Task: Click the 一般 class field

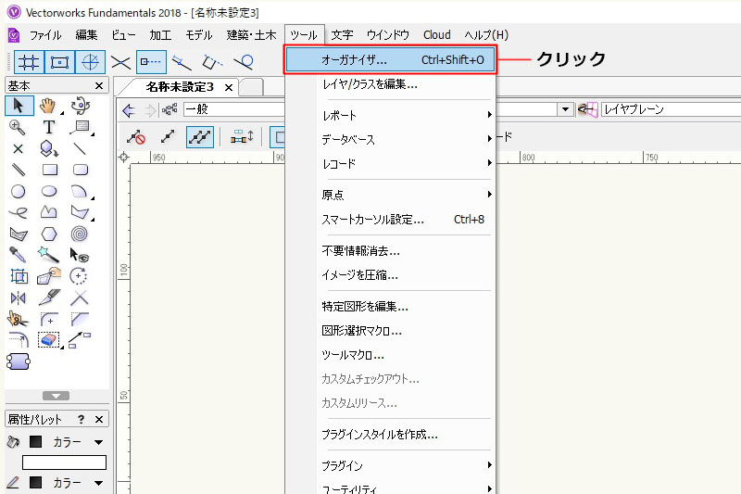Action: (235, 109)
